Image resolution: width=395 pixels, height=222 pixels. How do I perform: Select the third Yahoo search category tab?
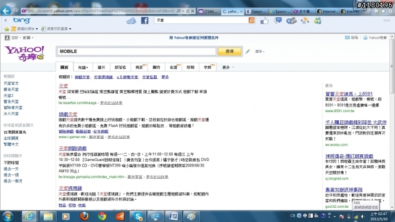coord(101,67)
